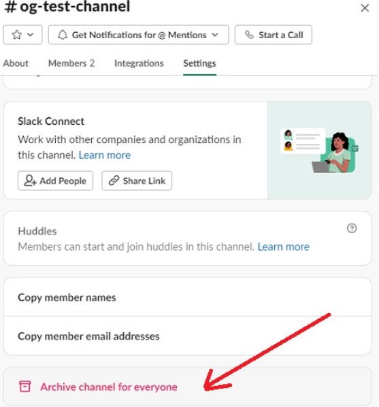Viewport: 379px width, 407px height.
Task: Click Add People button
Action: tap(55, 181)
